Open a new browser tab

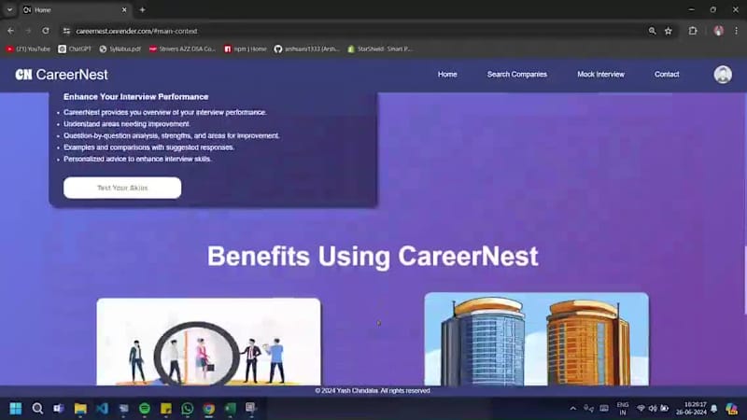[x=142, y=9]
